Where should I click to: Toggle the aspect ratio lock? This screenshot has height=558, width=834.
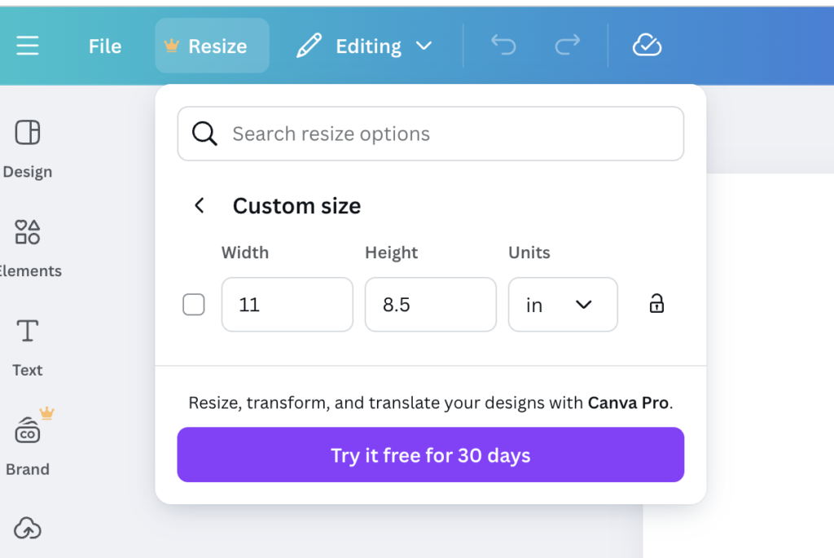tap(656, 304)
